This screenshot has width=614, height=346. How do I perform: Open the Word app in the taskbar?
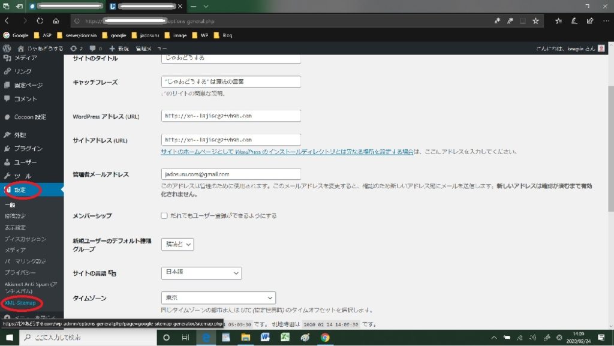click(265, 338)
